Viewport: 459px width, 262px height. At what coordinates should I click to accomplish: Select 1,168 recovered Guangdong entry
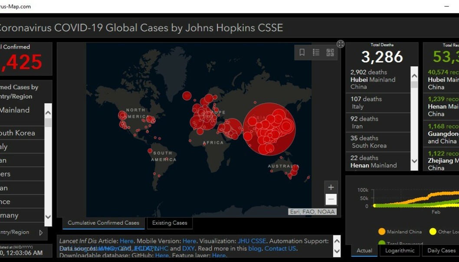coord(441,134)
